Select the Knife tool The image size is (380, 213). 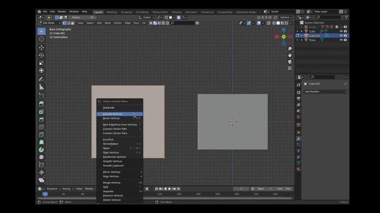point(42,134)
